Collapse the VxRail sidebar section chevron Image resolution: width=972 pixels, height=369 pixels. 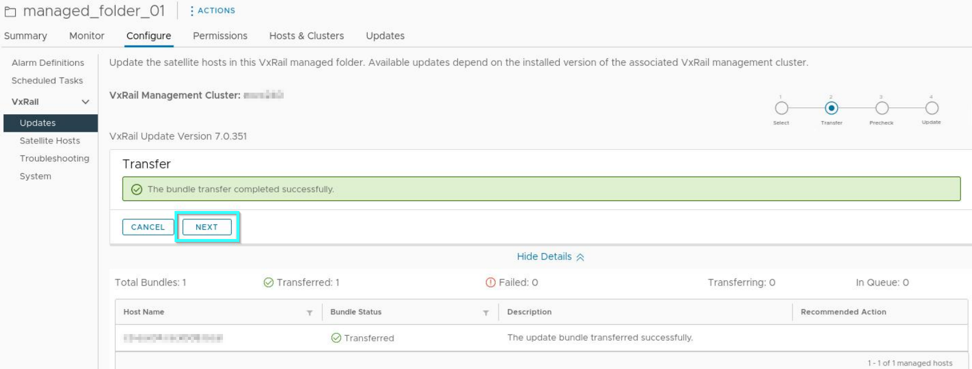click(85, 101)
